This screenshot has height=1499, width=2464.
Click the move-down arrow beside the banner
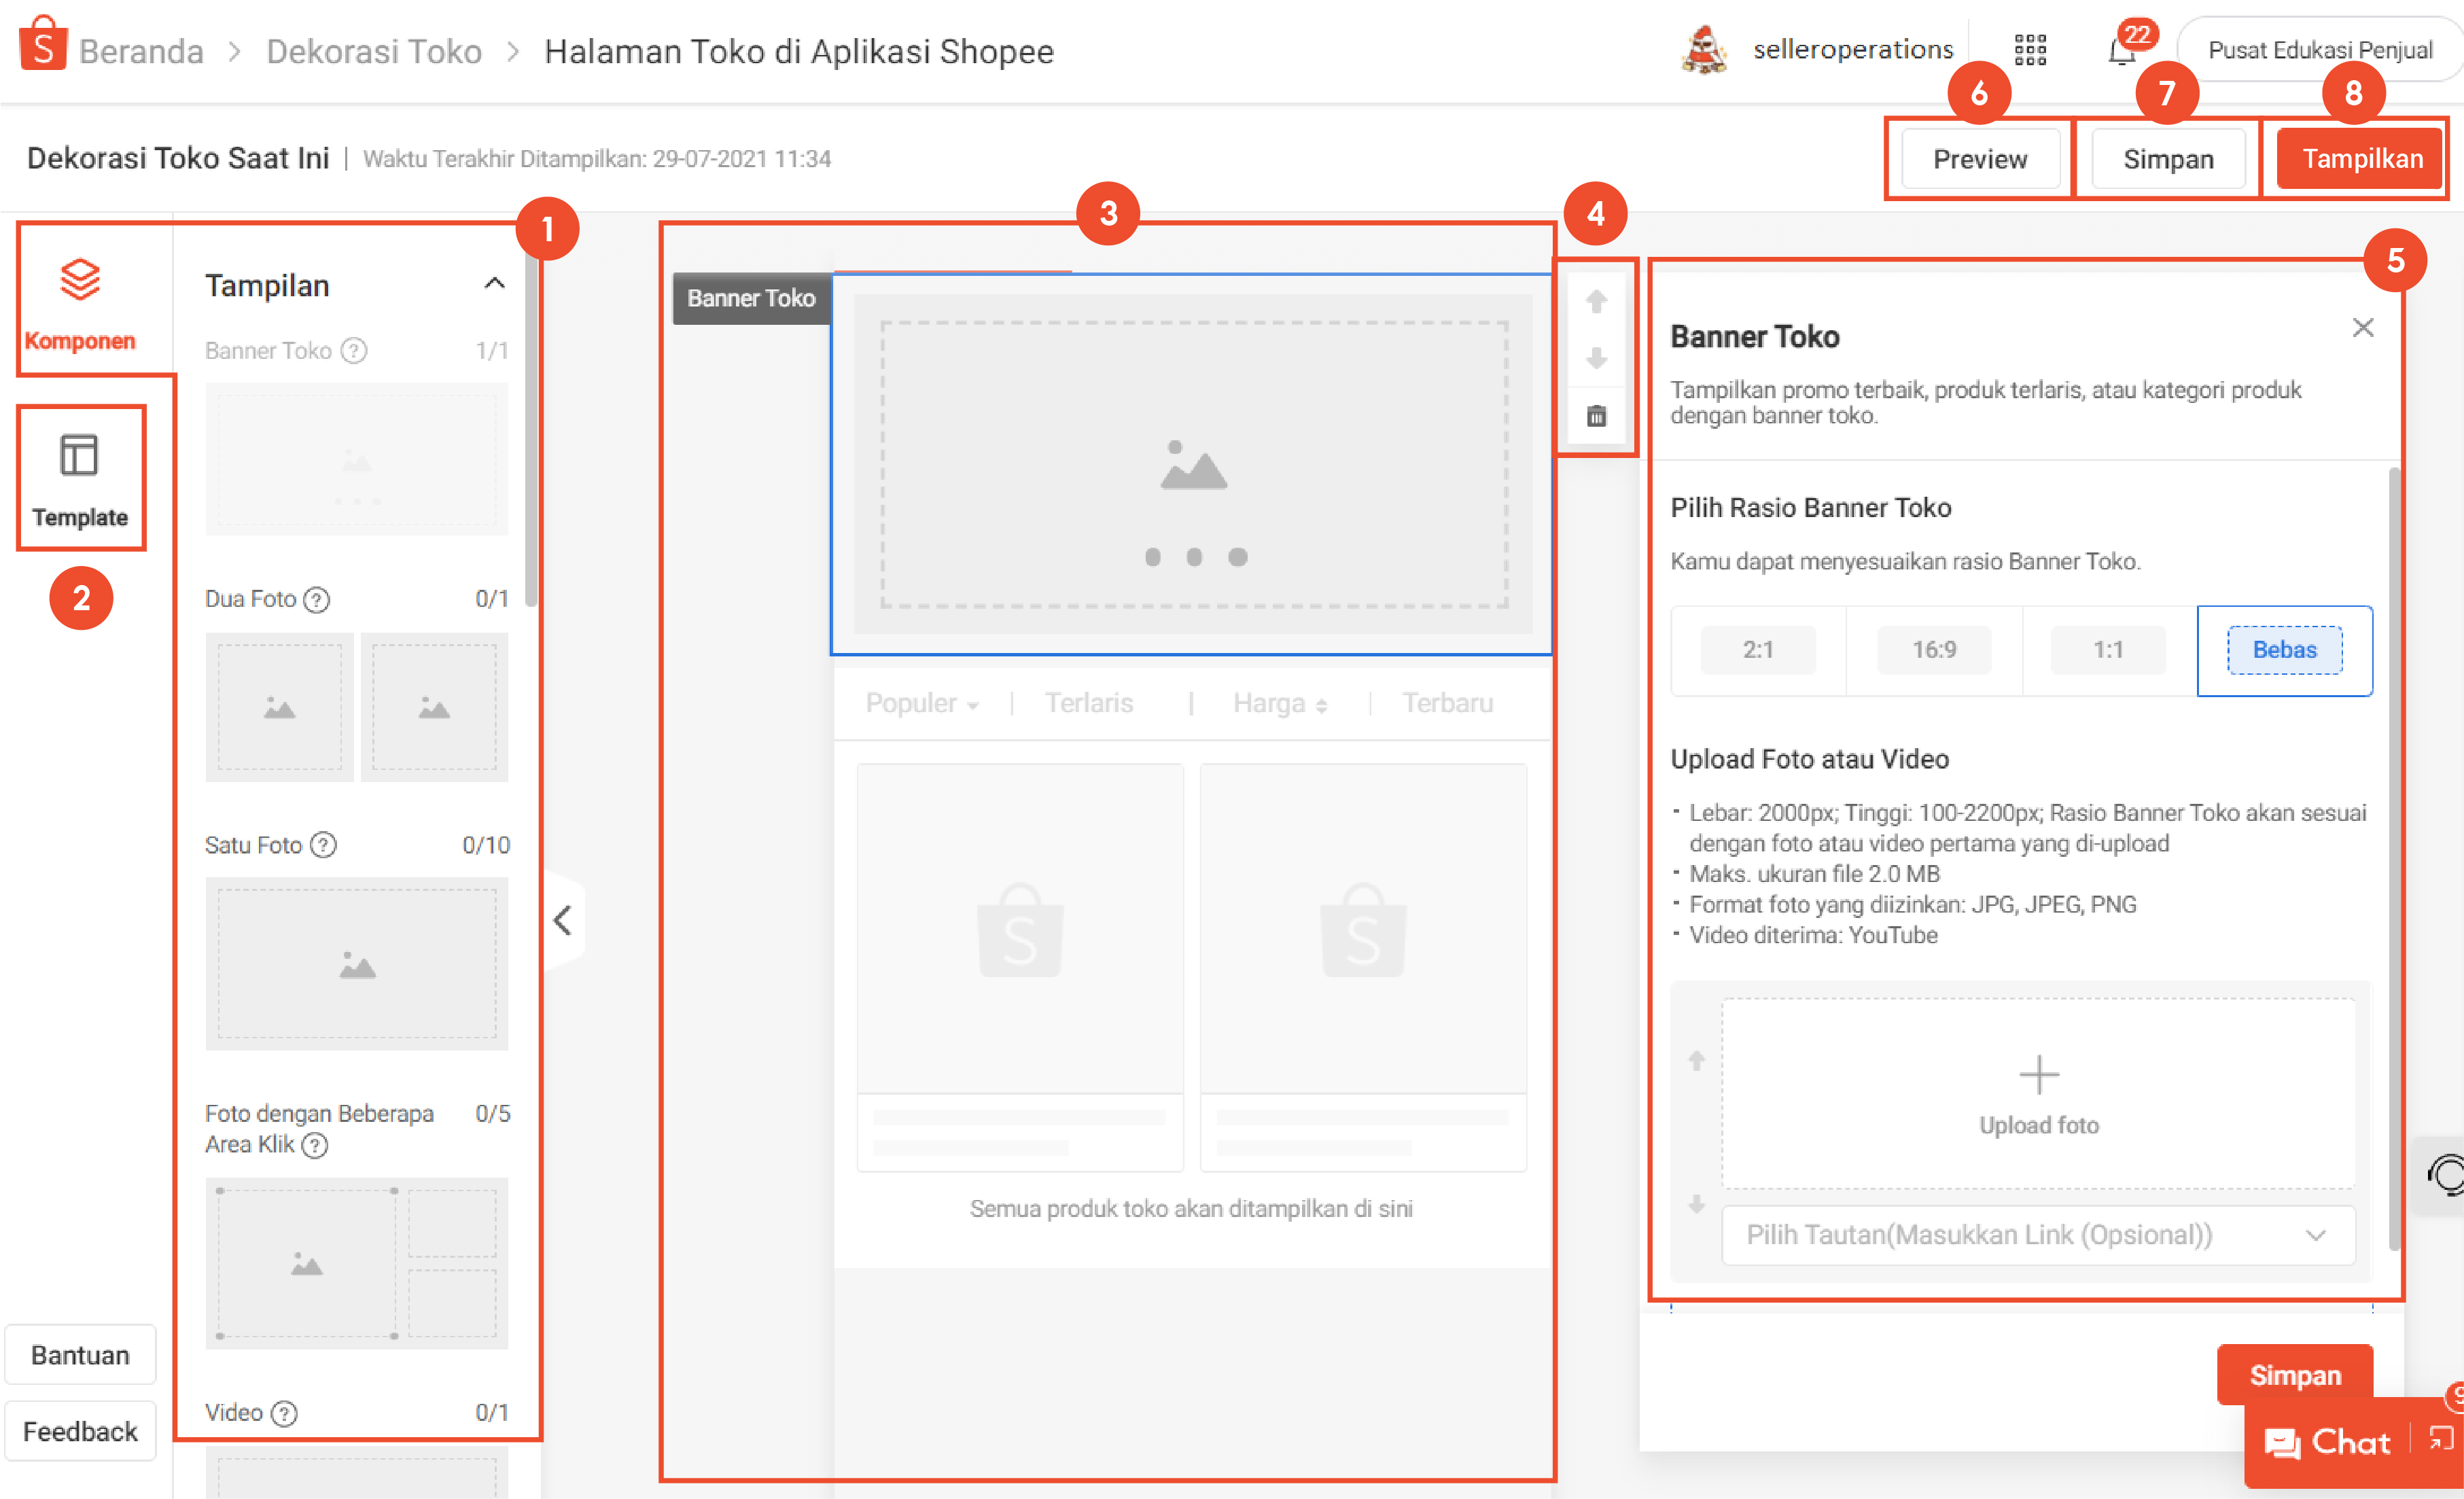1596,358
